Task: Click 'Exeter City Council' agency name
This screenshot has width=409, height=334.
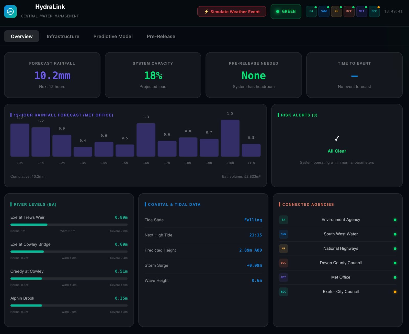Action: point(341,292)
